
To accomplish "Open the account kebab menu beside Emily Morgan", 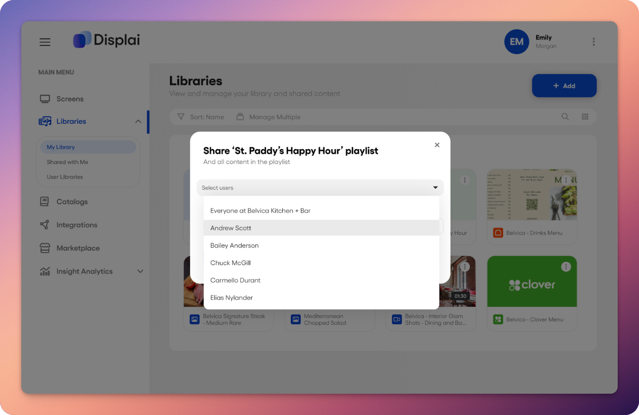I will pyautogui.click(x=593, y=42).
